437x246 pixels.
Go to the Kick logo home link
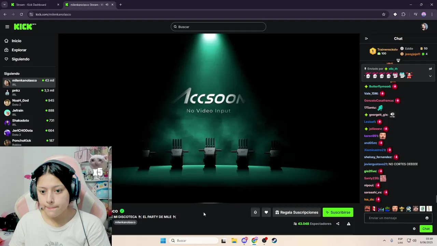25,27
